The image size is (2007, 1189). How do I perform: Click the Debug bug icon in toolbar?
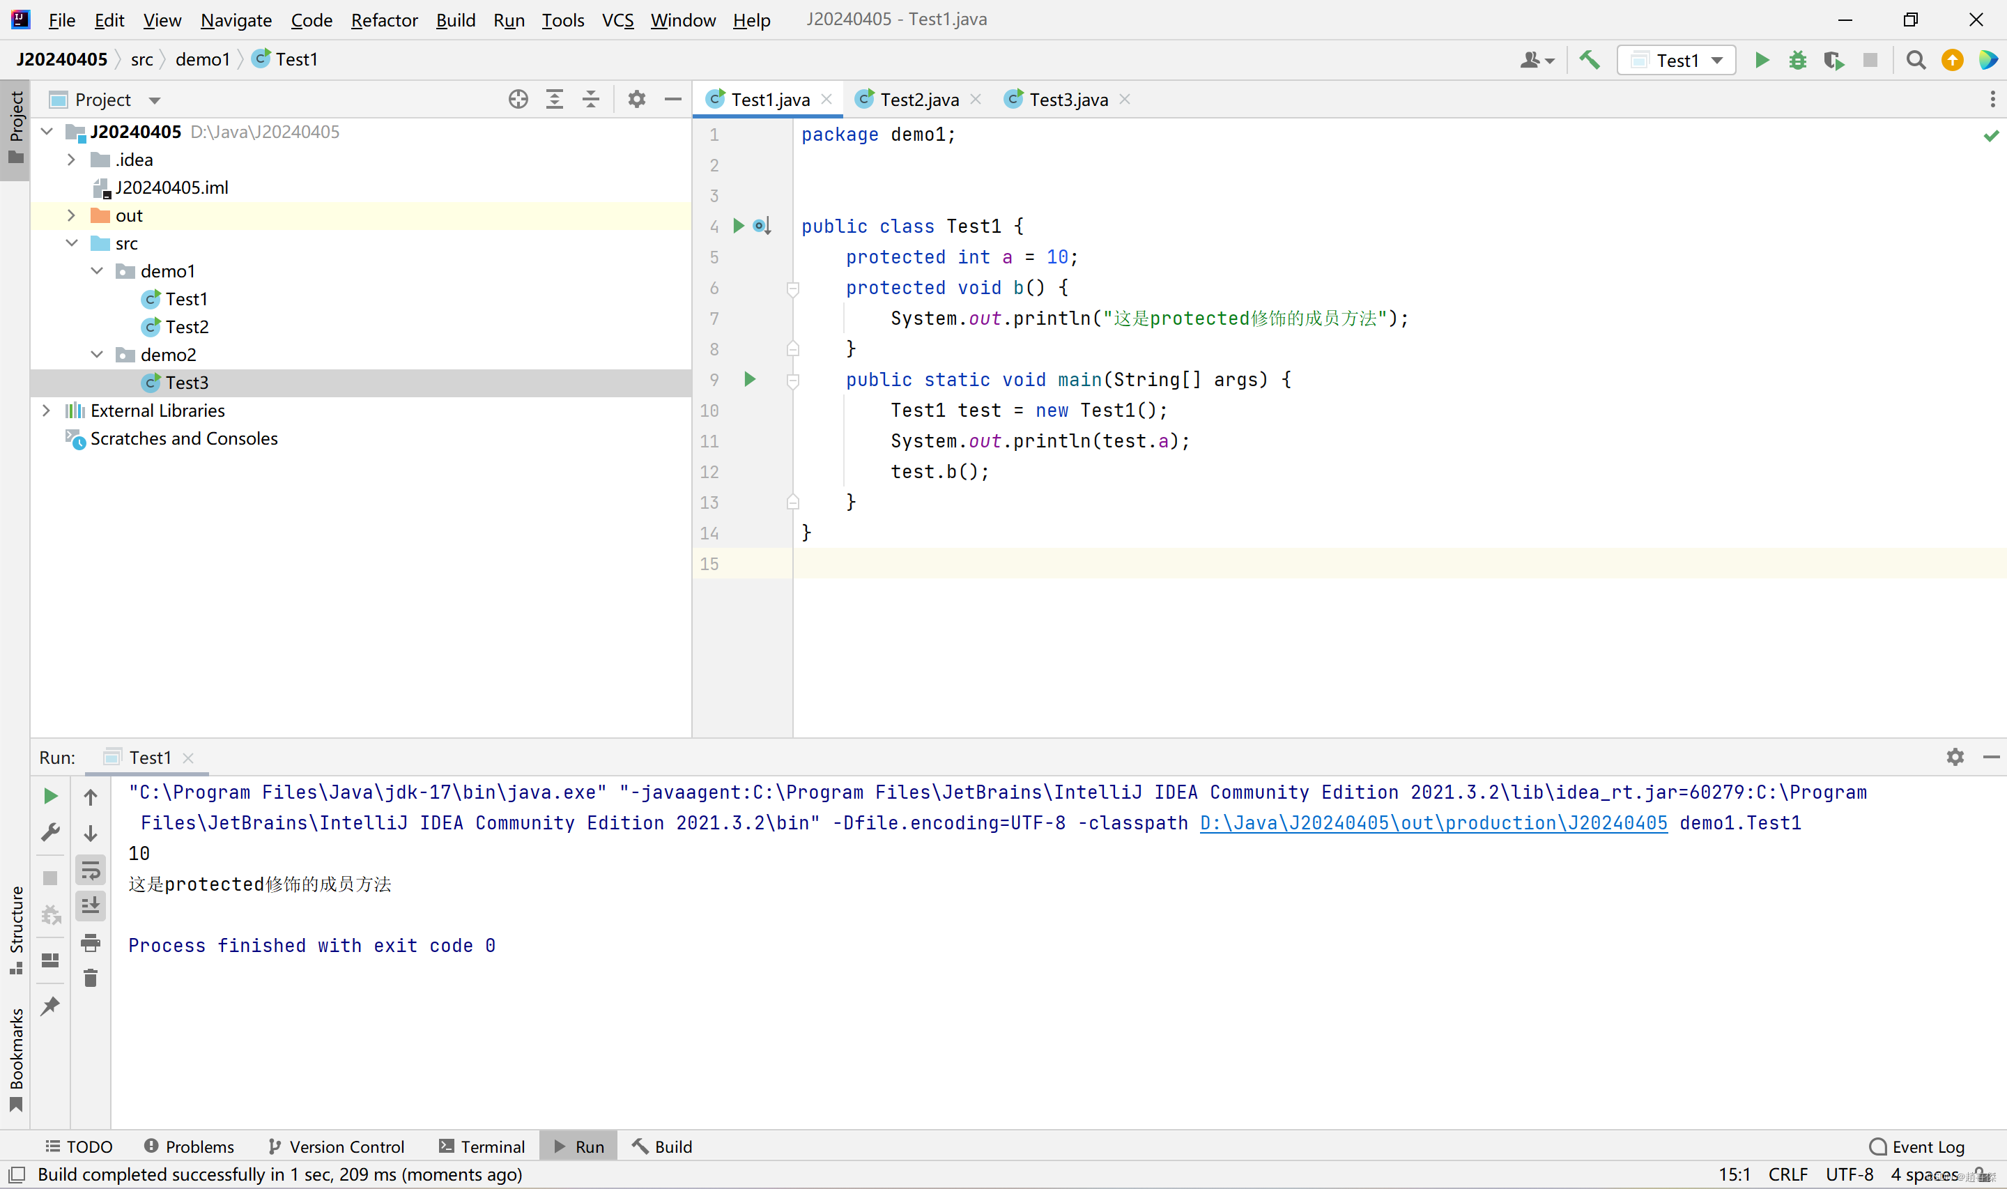coord(1797,60)
